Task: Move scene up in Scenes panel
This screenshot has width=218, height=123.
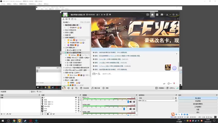Action: (x=8, y=114)
